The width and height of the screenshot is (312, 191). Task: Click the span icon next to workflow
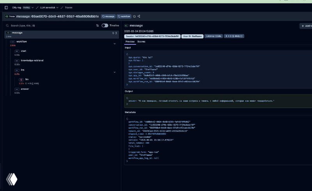click(x=12, y=42)
